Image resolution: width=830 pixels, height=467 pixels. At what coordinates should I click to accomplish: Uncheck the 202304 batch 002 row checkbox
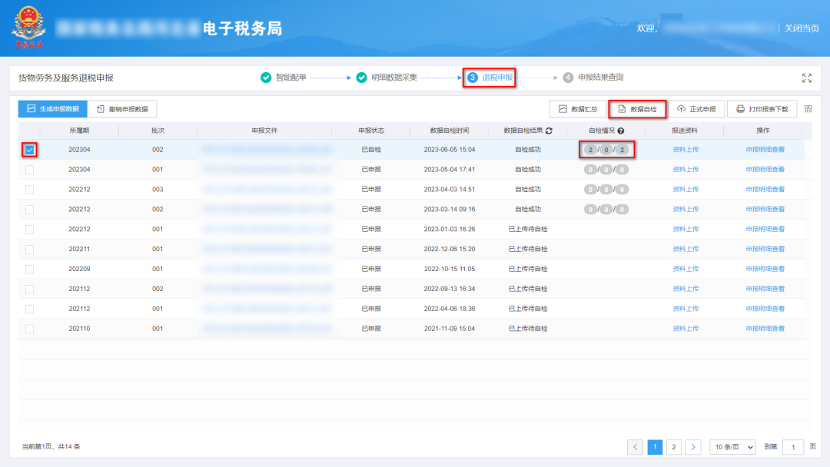coord(29,150)
